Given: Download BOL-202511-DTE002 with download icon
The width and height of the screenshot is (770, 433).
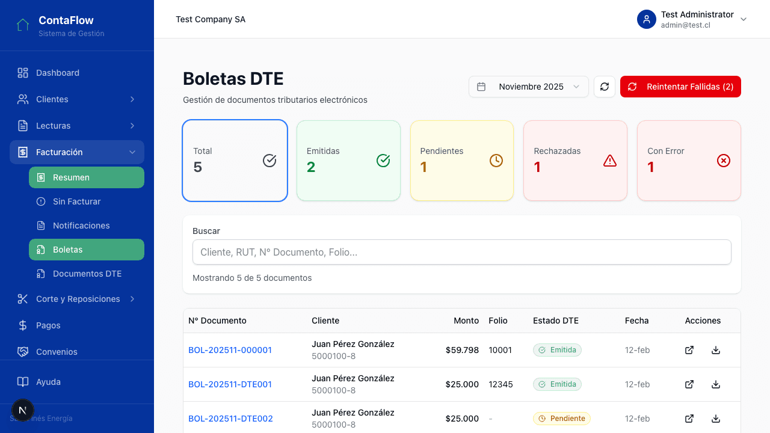Looking at the screenshot, I should coord(716,419).
